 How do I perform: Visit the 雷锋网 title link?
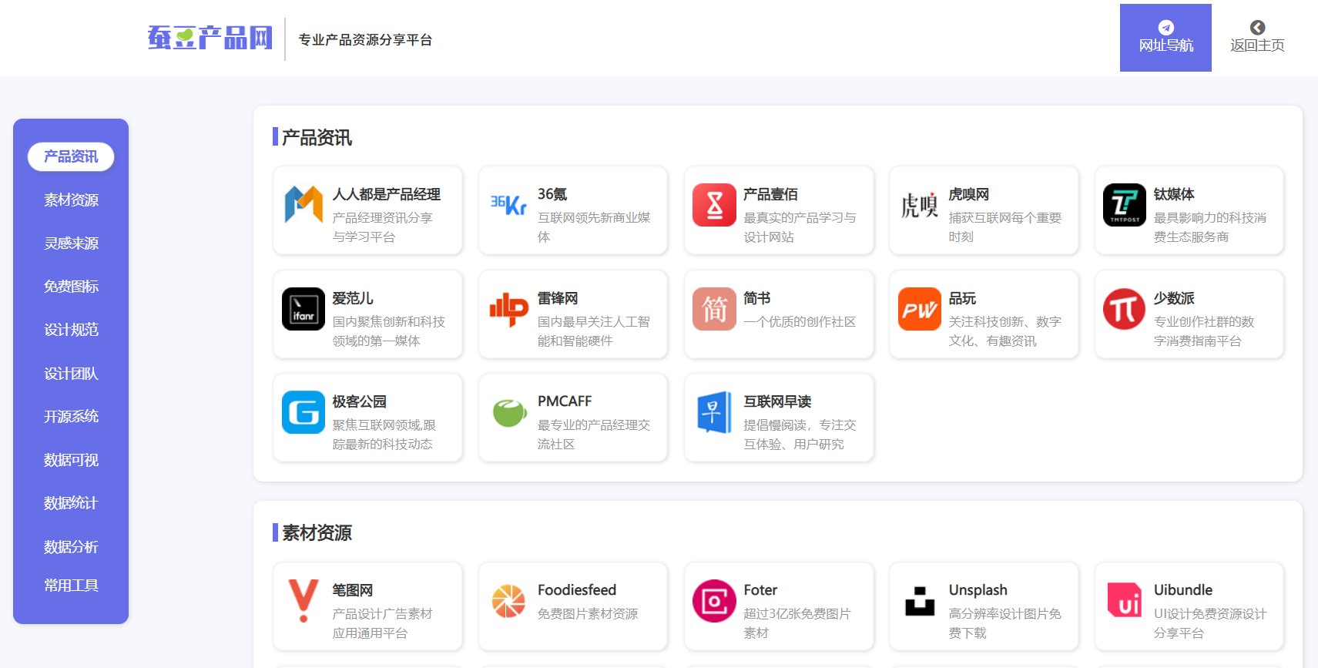click(x=558, y=298)
